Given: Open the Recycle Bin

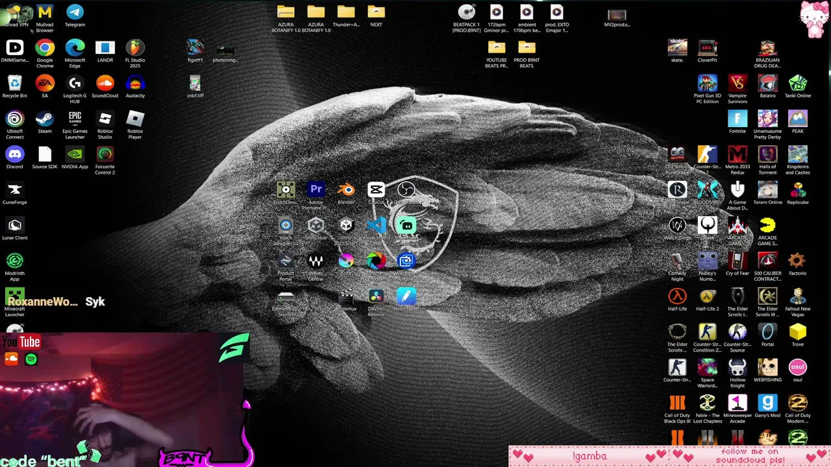Looking at the screenshot, I should tap(14, 83).
